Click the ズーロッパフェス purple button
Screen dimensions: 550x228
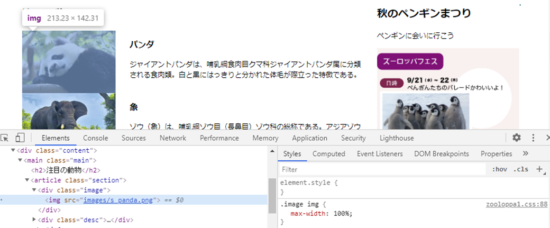tap(410, 61)
